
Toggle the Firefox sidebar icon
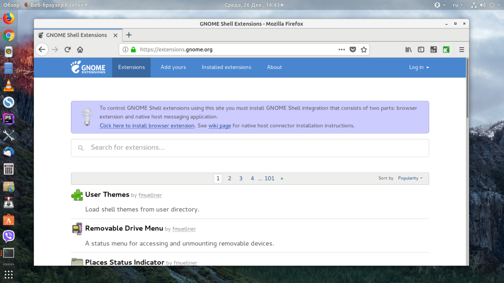[x=421, y=49]
